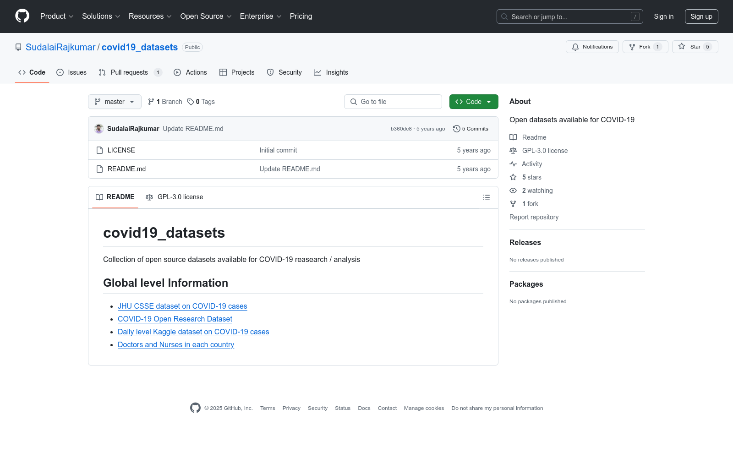Click Report repository
This screenshot has width=733, height=458.
534,217
